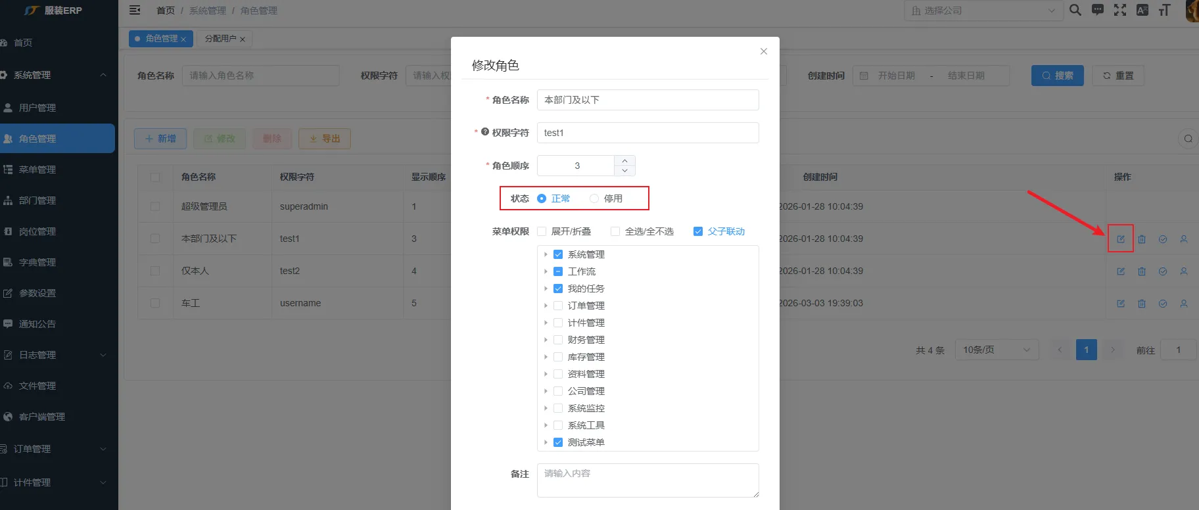Click the 重置 reset button
This screenshot has width=1199, height=510.
[x=1117, y=76]
